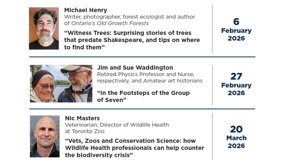Click Nic Masters' portrait photo

tap(45, 136)
